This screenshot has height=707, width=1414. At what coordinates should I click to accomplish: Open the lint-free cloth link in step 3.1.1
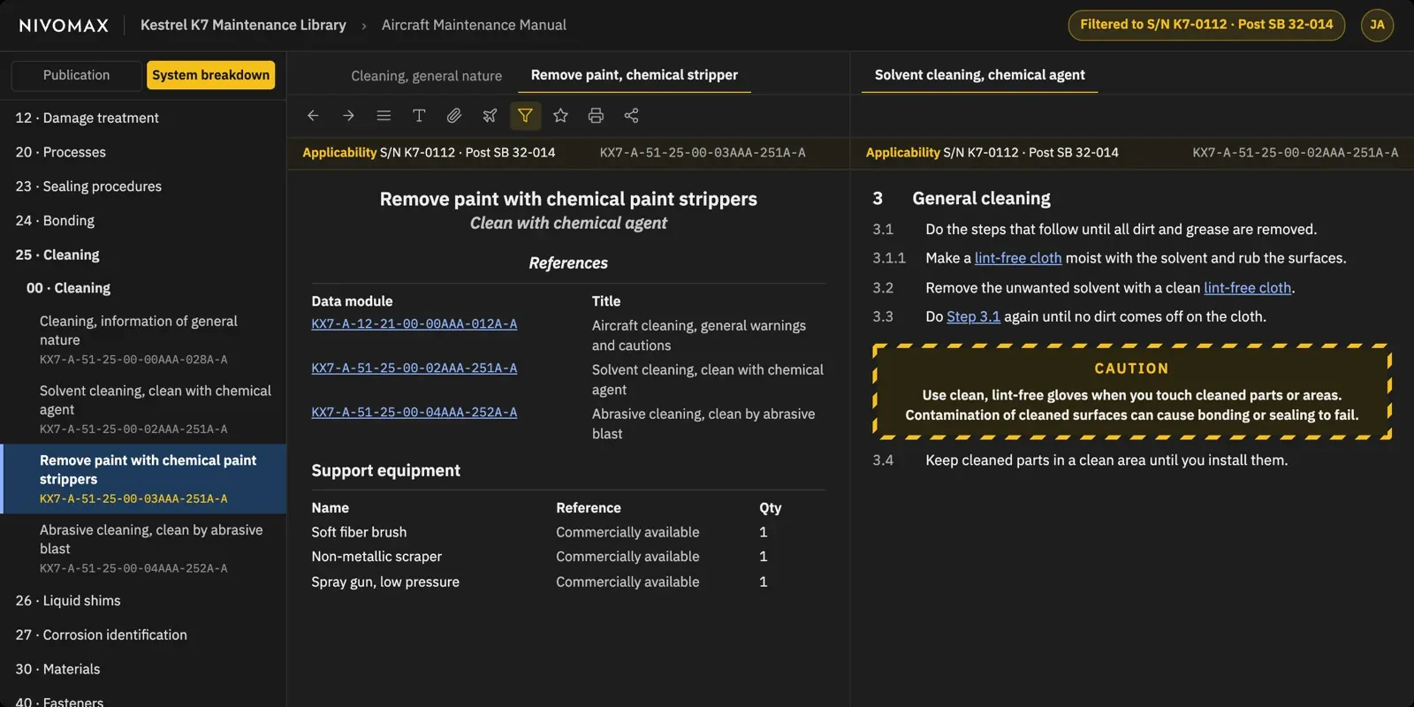pyautogui.click(x=1018, y=258)
